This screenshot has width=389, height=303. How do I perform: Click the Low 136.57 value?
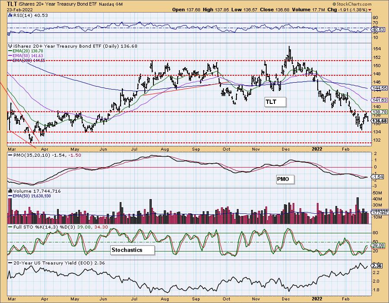[x=244, y=10]
